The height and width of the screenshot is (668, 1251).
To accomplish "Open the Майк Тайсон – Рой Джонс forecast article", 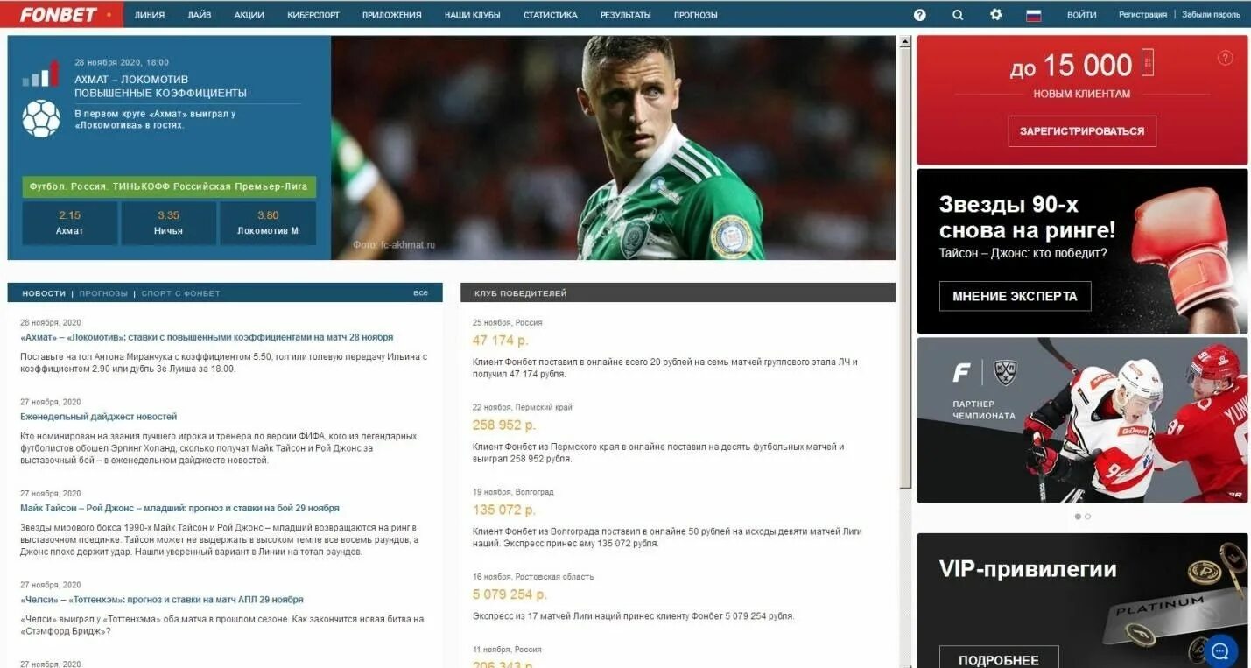I will pos(179,508).
